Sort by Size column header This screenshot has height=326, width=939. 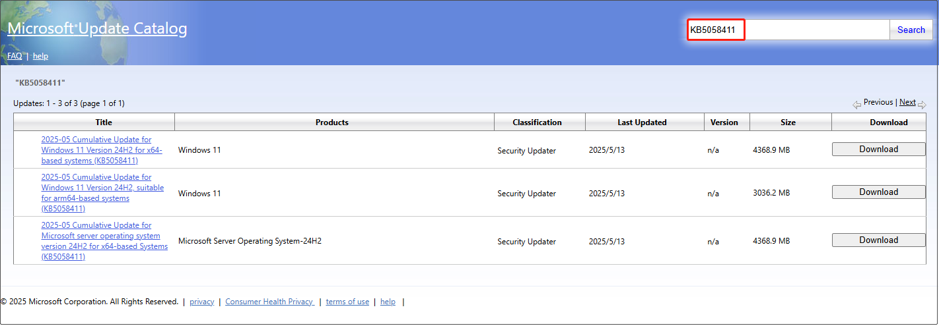click(788, 122)
